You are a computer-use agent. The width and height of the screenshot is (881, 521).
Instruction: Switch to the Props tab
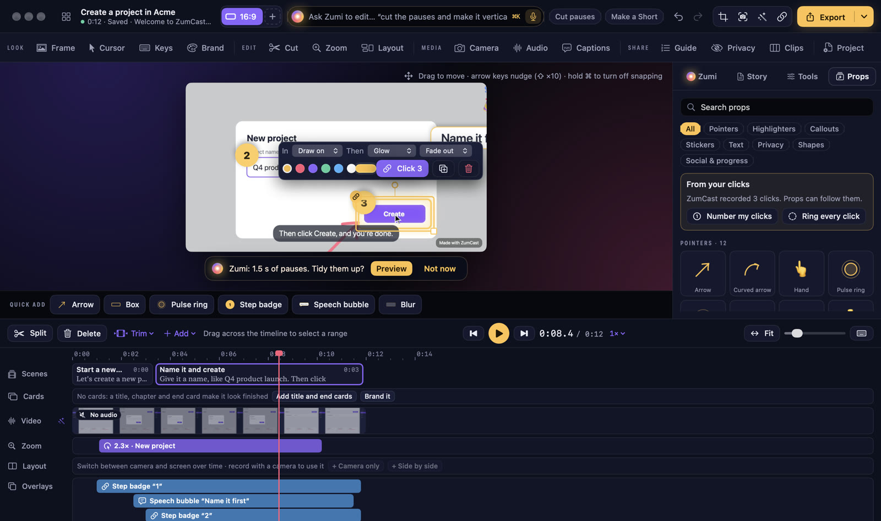pyautogui.click(x=852, y=77)
